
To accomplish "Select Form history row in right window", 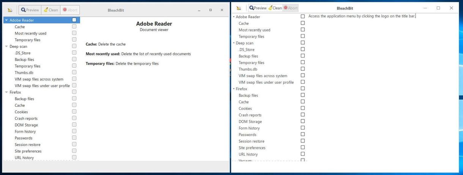I will point(249,128).
